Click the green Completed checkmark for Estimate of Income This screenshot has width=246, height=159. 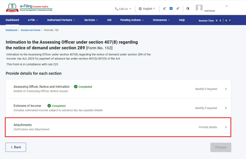tap(49, 106)
